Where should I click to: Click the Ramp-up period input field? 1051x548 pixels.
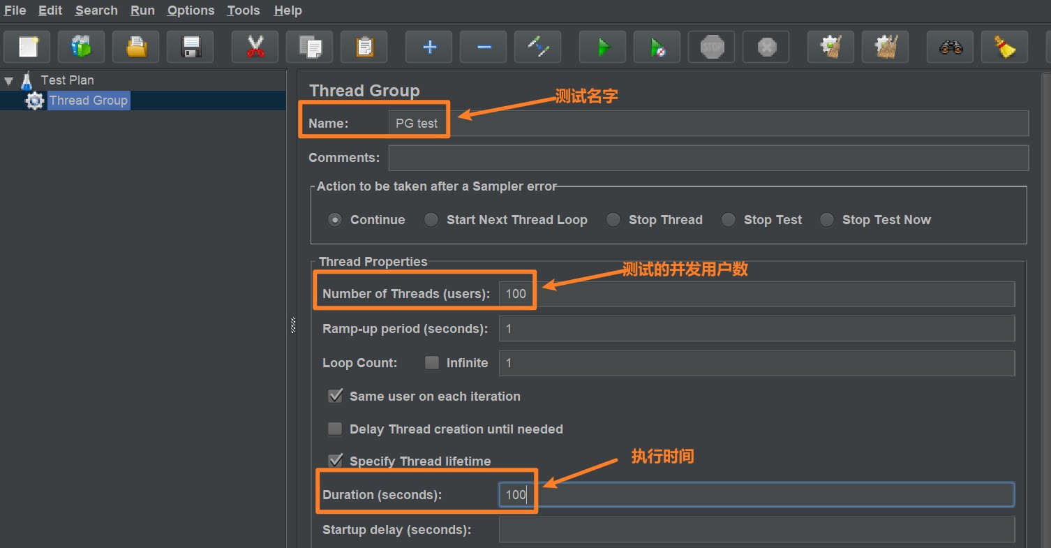click(756, 328)
